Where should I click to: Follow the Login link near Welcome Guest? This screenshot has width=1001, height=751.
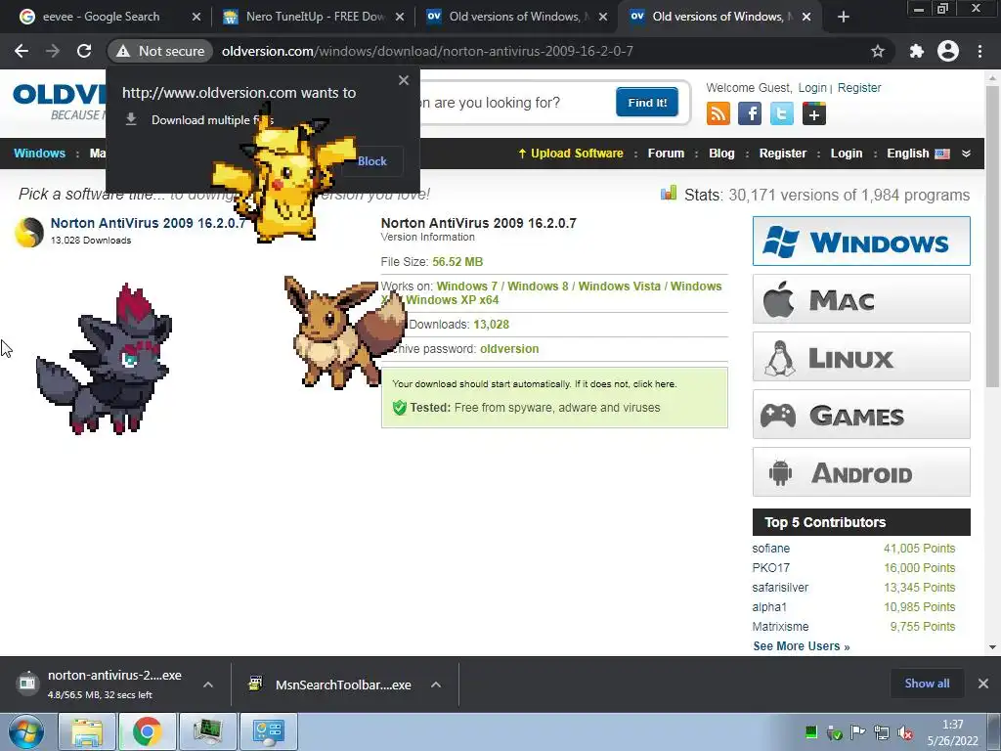tap(812, 87)
